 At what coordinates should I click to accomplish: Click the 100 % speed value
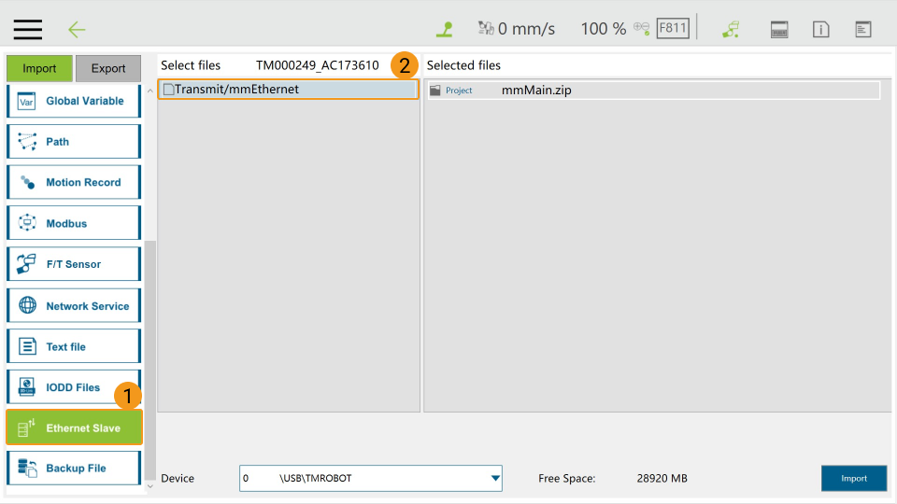tap(604, 29)
